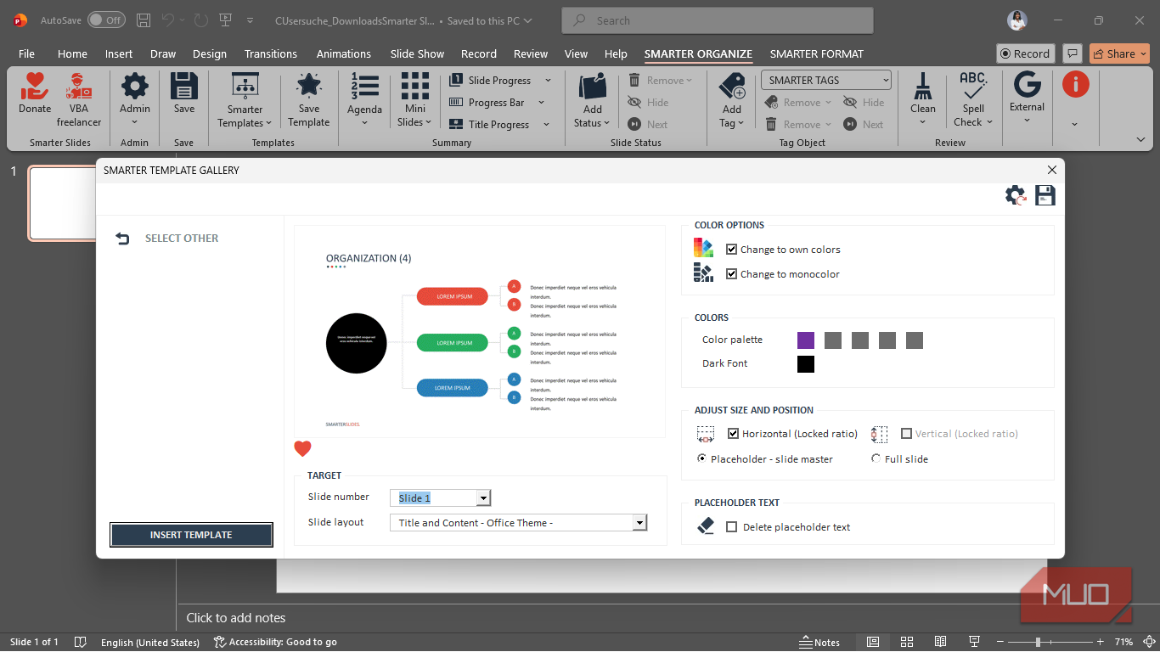Image resolution: width=1160 pixels, height=652 pixels.
Task: Open the SMARTER TAGS combo box
Action: pyautogui.click(x=825, y=80)
